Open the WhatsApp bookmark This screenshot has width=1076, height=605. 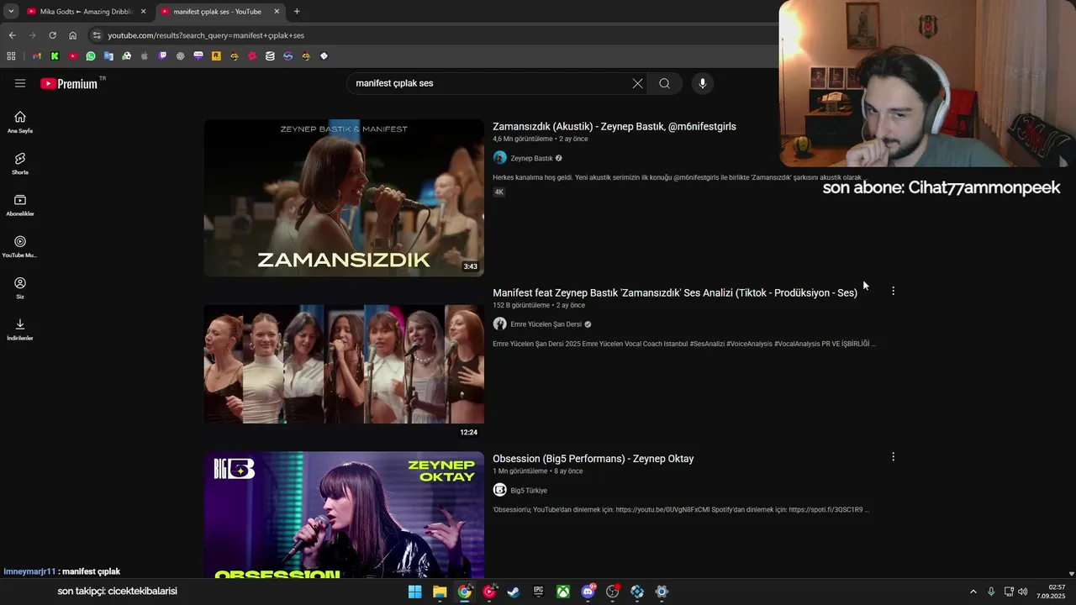click(91, 56)
